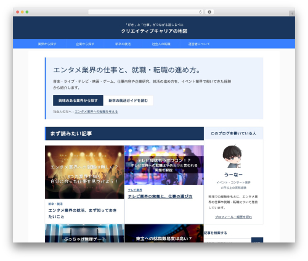This screenshot has height=261, width=308.
Task: Open the site title クリエイティブキャリアの地図
Action: (154, 31)
